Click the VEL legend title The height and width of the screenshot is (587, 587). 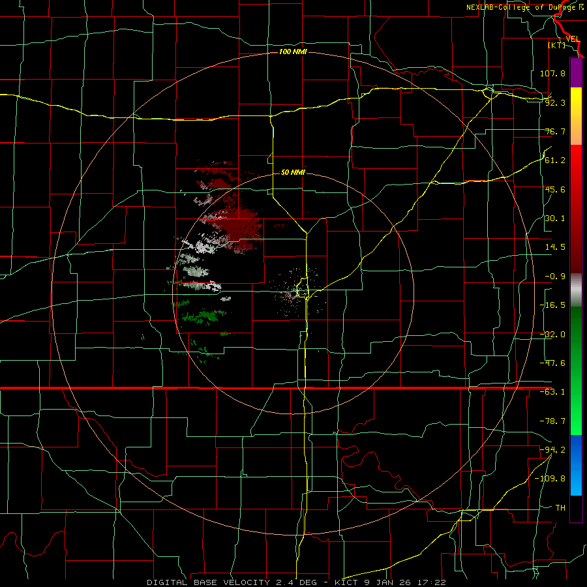tap(573, 39)
